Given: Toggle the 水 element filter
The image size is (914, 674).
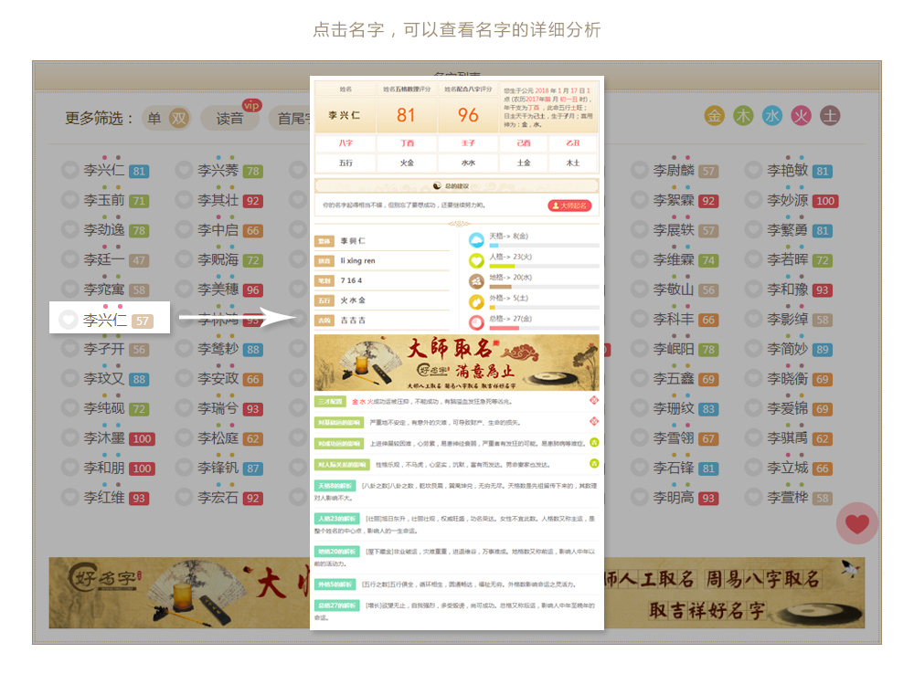Looking at the screenshot, I should (x=772, y=116).
